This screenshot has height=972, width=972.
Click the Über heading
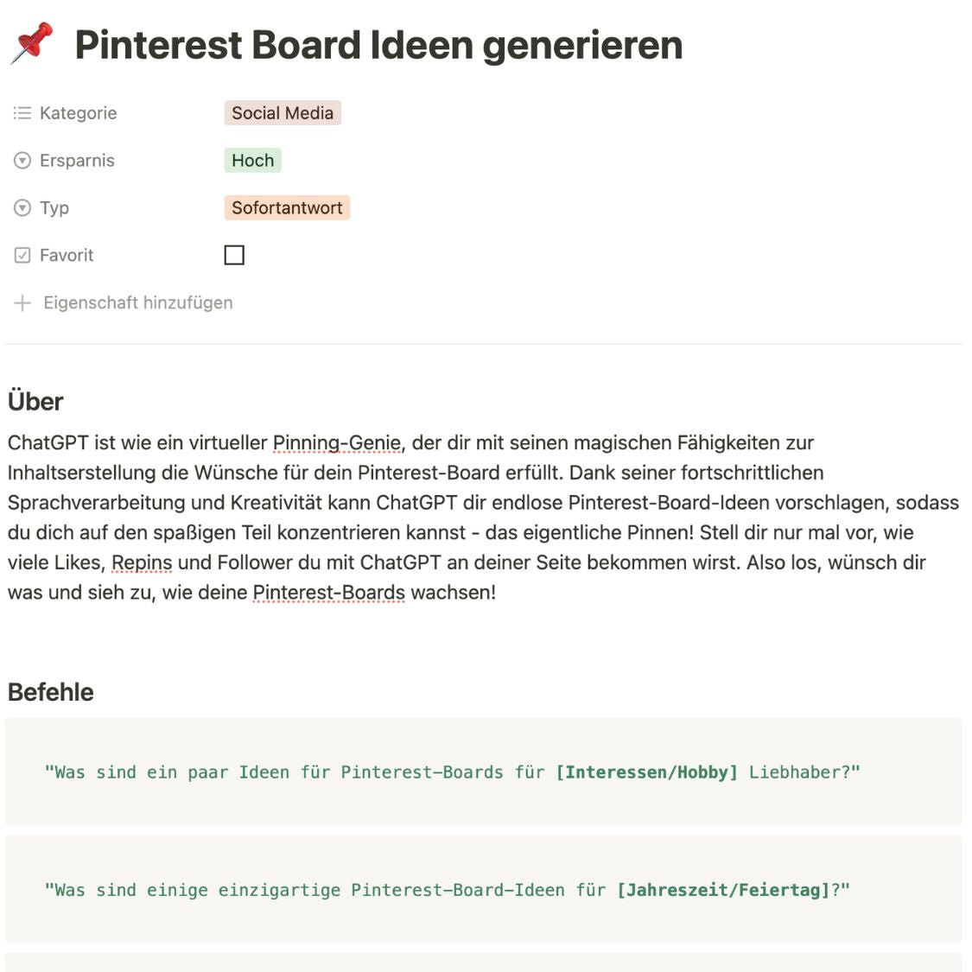[x=35, y=402]
